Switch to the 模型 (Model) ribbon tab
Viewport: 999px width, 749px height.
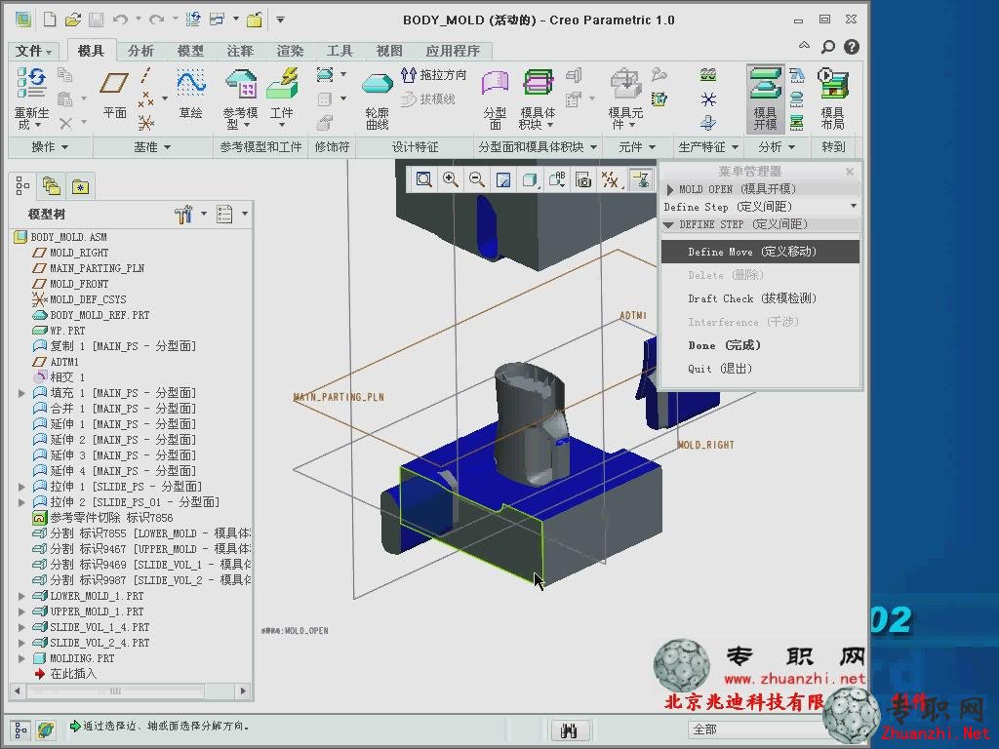190,51
